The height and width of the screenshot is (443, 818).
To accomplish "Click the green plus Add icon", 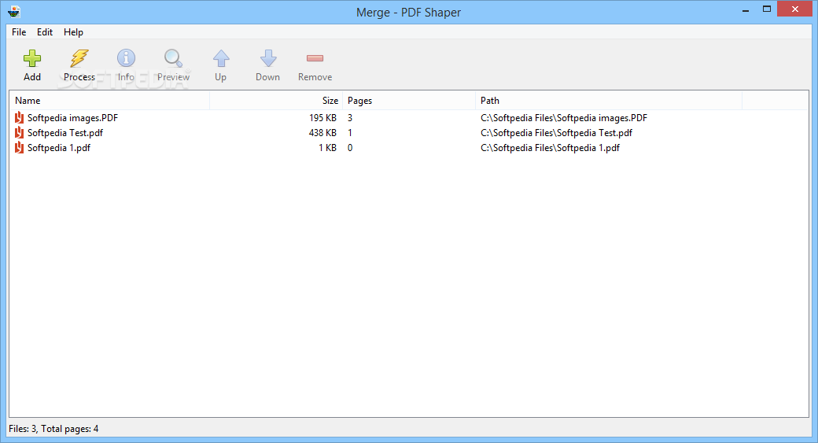I will [x=31, y=58].
